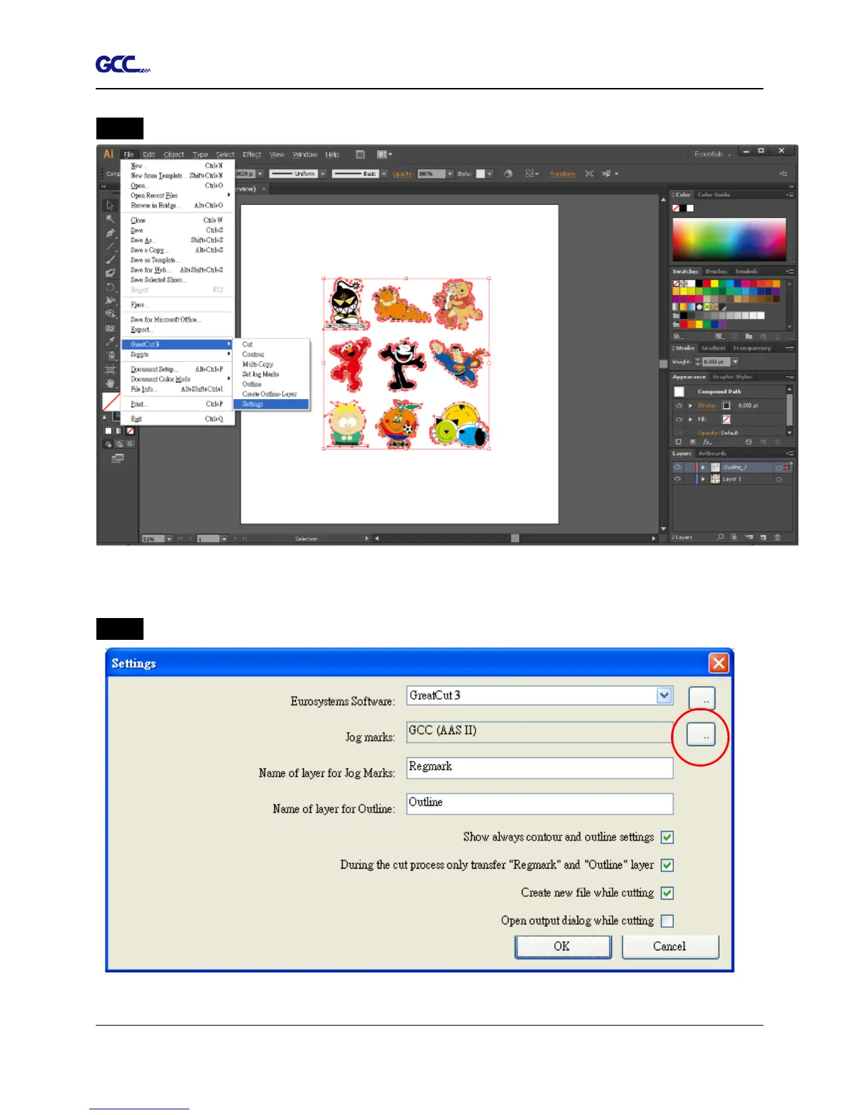Open the Swatch Libraries menu icon
Viewport: 861px width, 1115px height.
pyautogui.click(x=677, y=336)
